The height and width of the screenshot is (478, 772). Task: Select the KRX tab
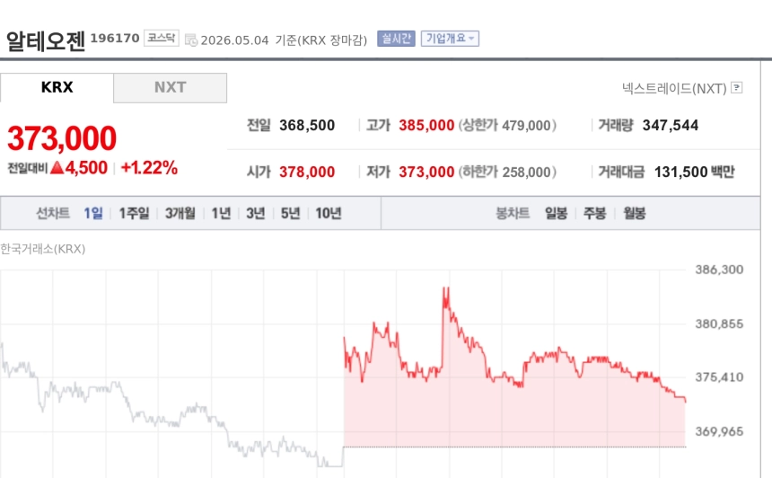pos(57,88)
